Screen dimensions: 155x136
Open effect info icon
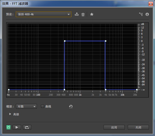tap(147, 14)
